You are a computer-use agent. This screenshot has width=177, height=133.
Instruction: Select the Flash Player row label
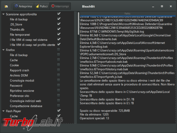13,111
